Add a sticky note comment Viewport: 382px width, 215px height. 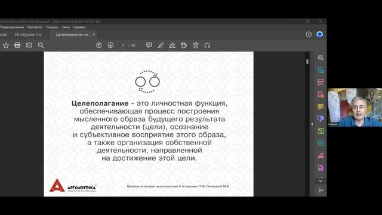pyautogui.click(x=149, y=45)
